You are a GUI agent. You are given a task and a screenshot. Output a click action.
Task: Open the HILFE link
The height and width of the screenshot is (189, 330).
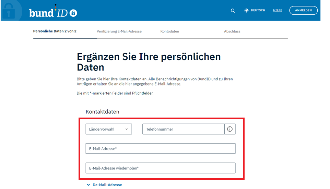(x=278, y=10)
